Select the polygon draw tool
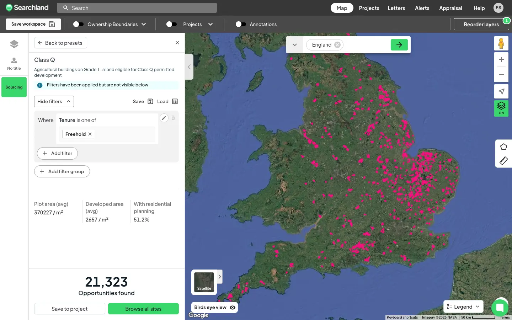 (504, 147)
